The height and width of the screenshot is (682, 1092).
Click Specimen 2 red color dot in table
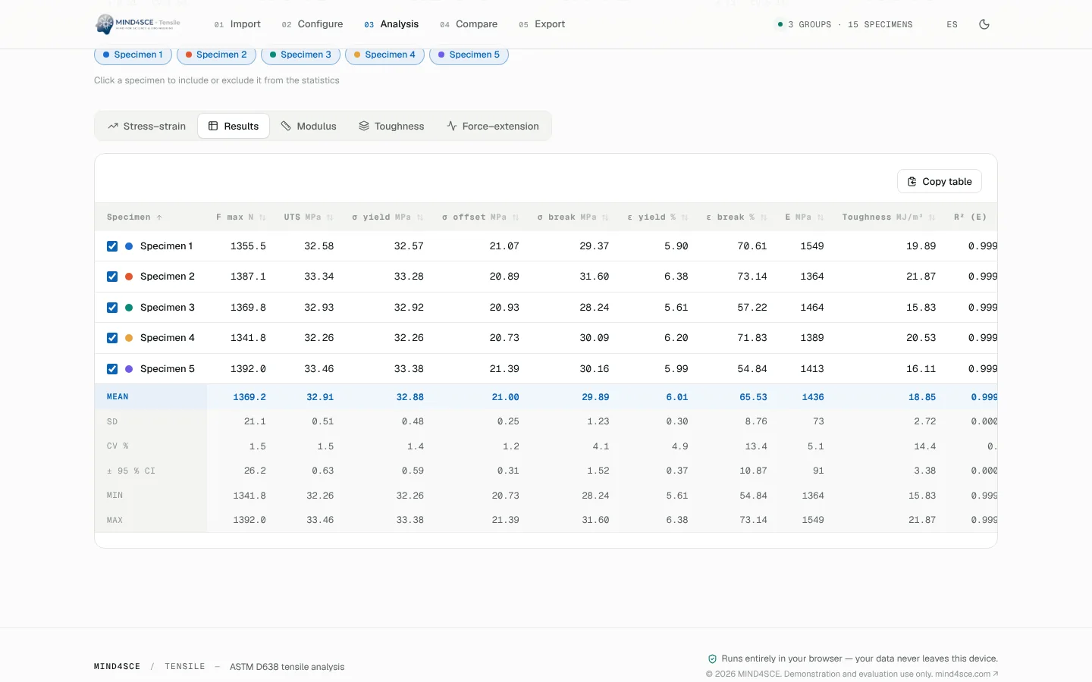pyautogui.click(x=129, y=277)
